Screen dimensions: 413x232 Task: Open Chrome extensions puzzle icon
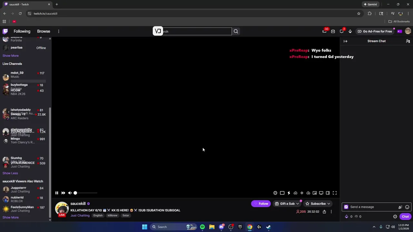[x=370, y=14]
